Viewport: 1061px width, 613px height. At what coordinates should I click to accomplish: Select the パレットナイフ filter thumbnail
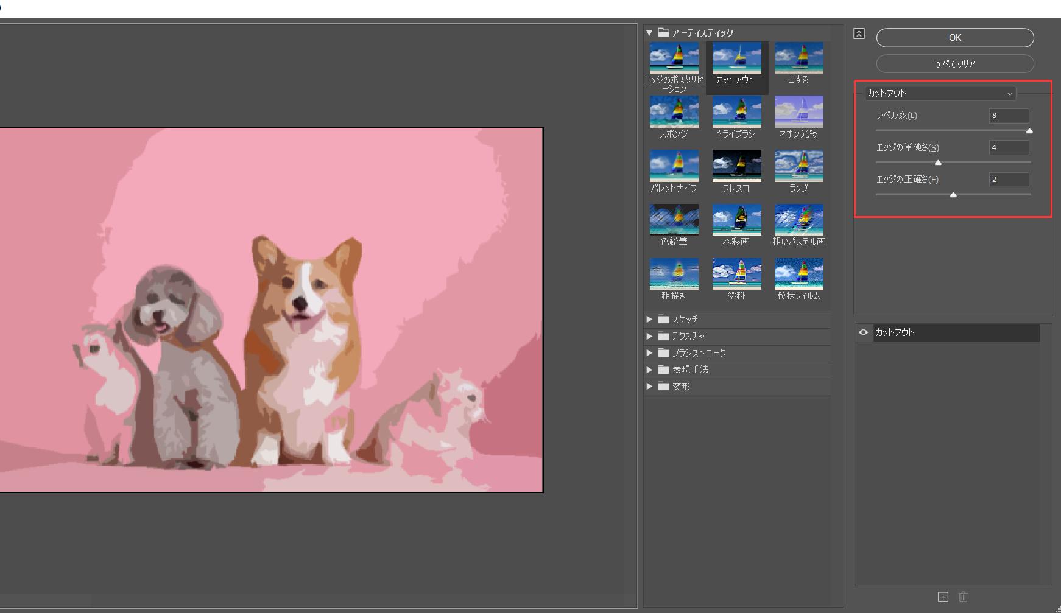[674, 166]
